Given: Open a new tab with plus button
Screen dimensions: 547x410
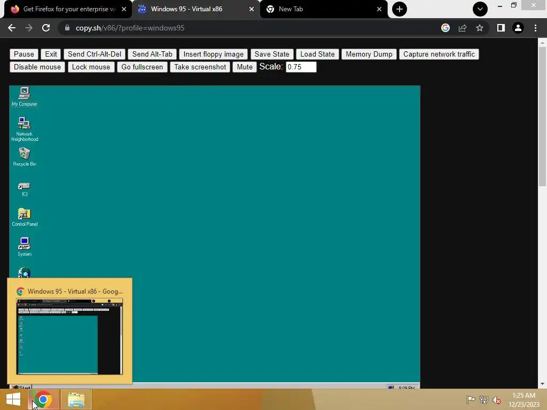Looking at the screenshot, I should tap(400, 9).
